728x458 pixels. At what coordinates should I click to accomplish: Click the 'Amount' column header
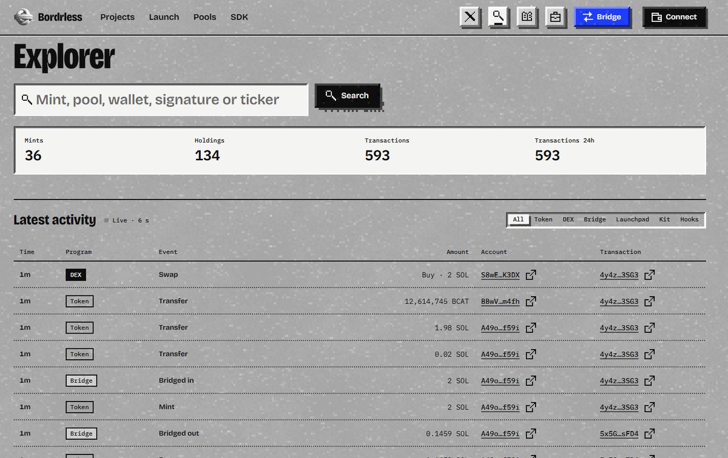coord(457,252)
